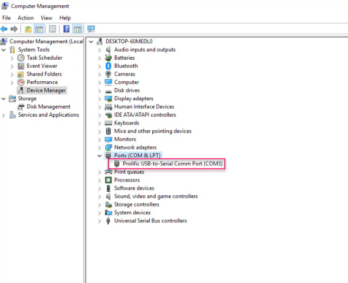Viewport: 348px width, 283px height.
Task: Click the Bluetooth category icon
Action: 108,66
